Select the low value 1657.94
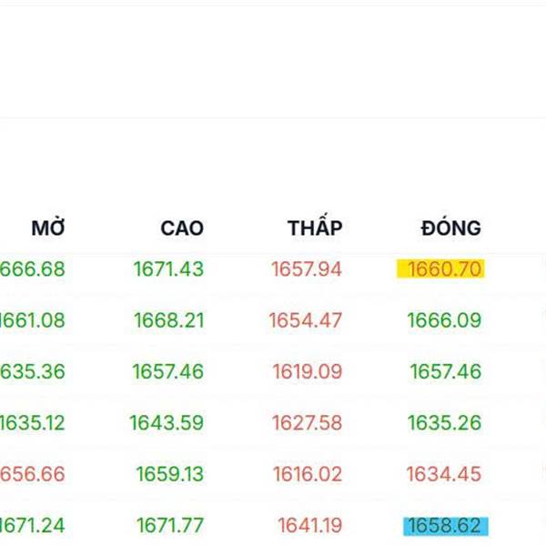 click(x=307, y=269)
